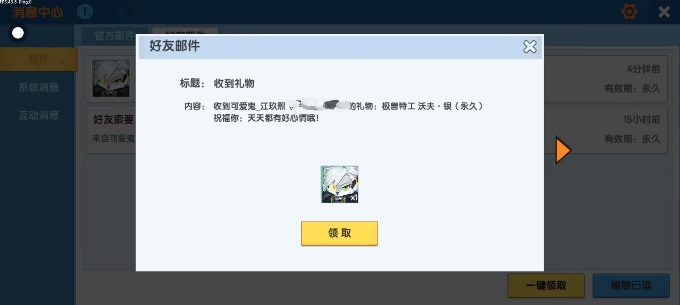Click the white circle recording indicator
The image size is (680, 305).
(18, 33)
